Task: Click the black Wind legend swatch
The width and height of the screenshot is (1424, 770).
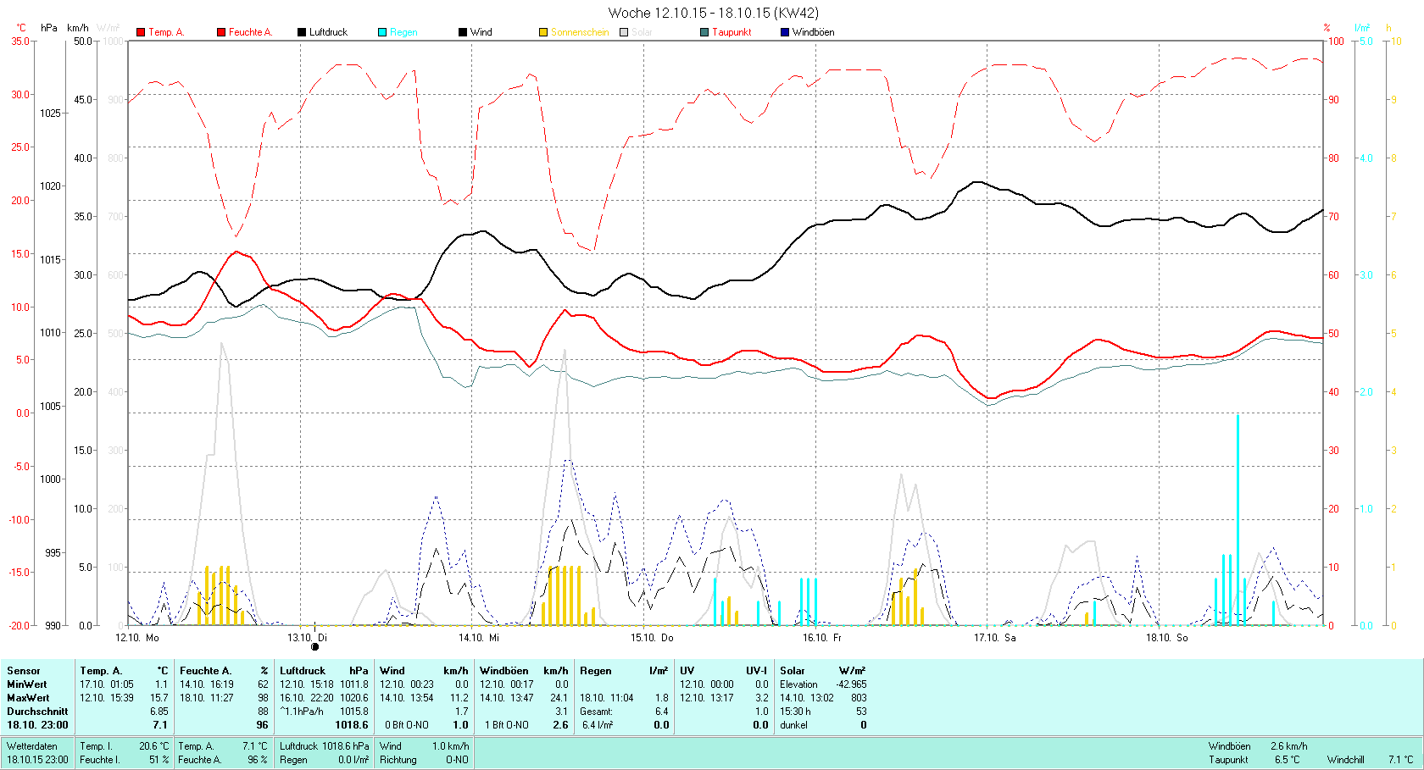Action: [463, 32]
